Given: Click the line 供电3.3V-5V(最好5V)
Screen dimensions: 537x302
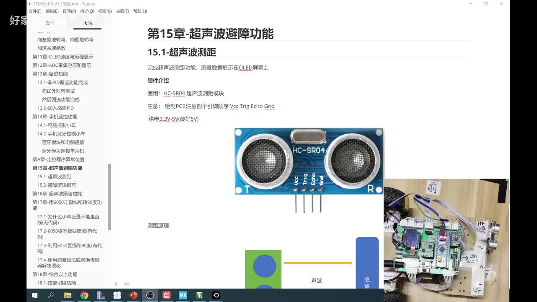Looking at the screenshot, I should click(174, 119).
